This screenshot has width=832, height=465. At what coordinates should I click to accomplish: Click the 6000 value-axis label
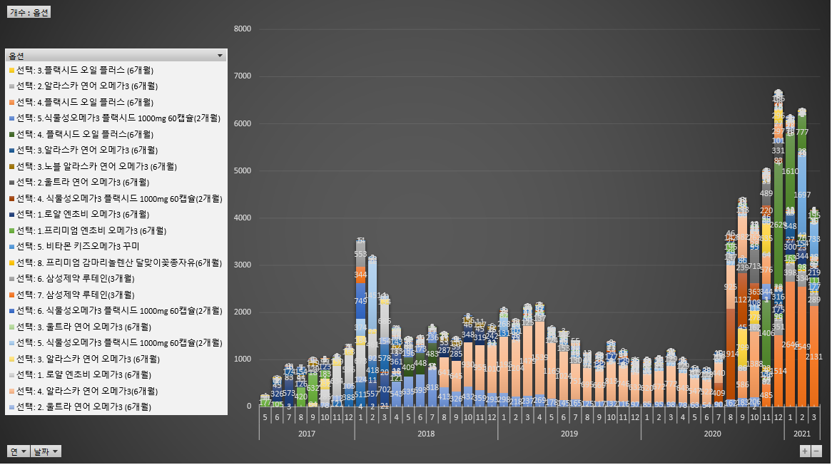click(x=243, y=123)
